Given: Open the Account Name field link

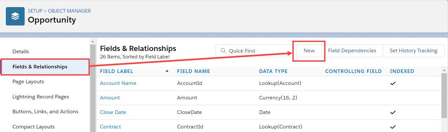Looking at the screenshot, I should coord(118,83).
